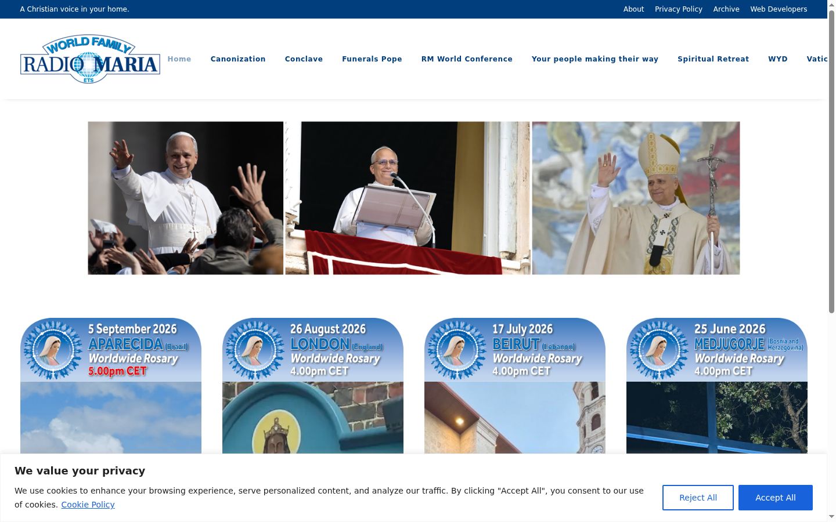Select the Spiritual Retreat menu item

(713, 59)
